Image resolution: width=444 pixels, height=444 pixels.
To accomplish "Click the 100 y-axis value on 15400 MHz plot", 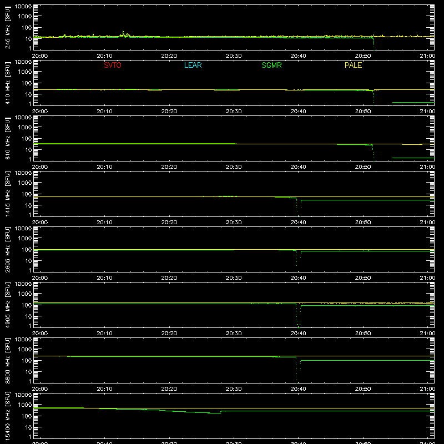I will pos(27,416).
